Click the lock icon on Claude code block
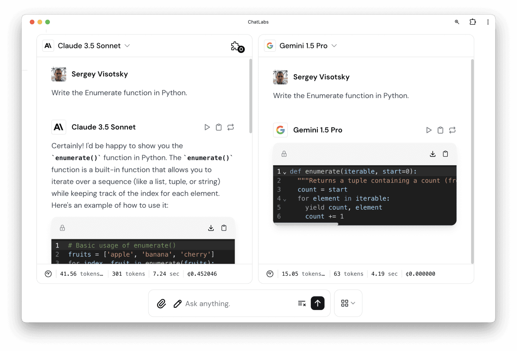Image resolution: width=517 pixels, height=351 pixels. [x=62, y=228]
